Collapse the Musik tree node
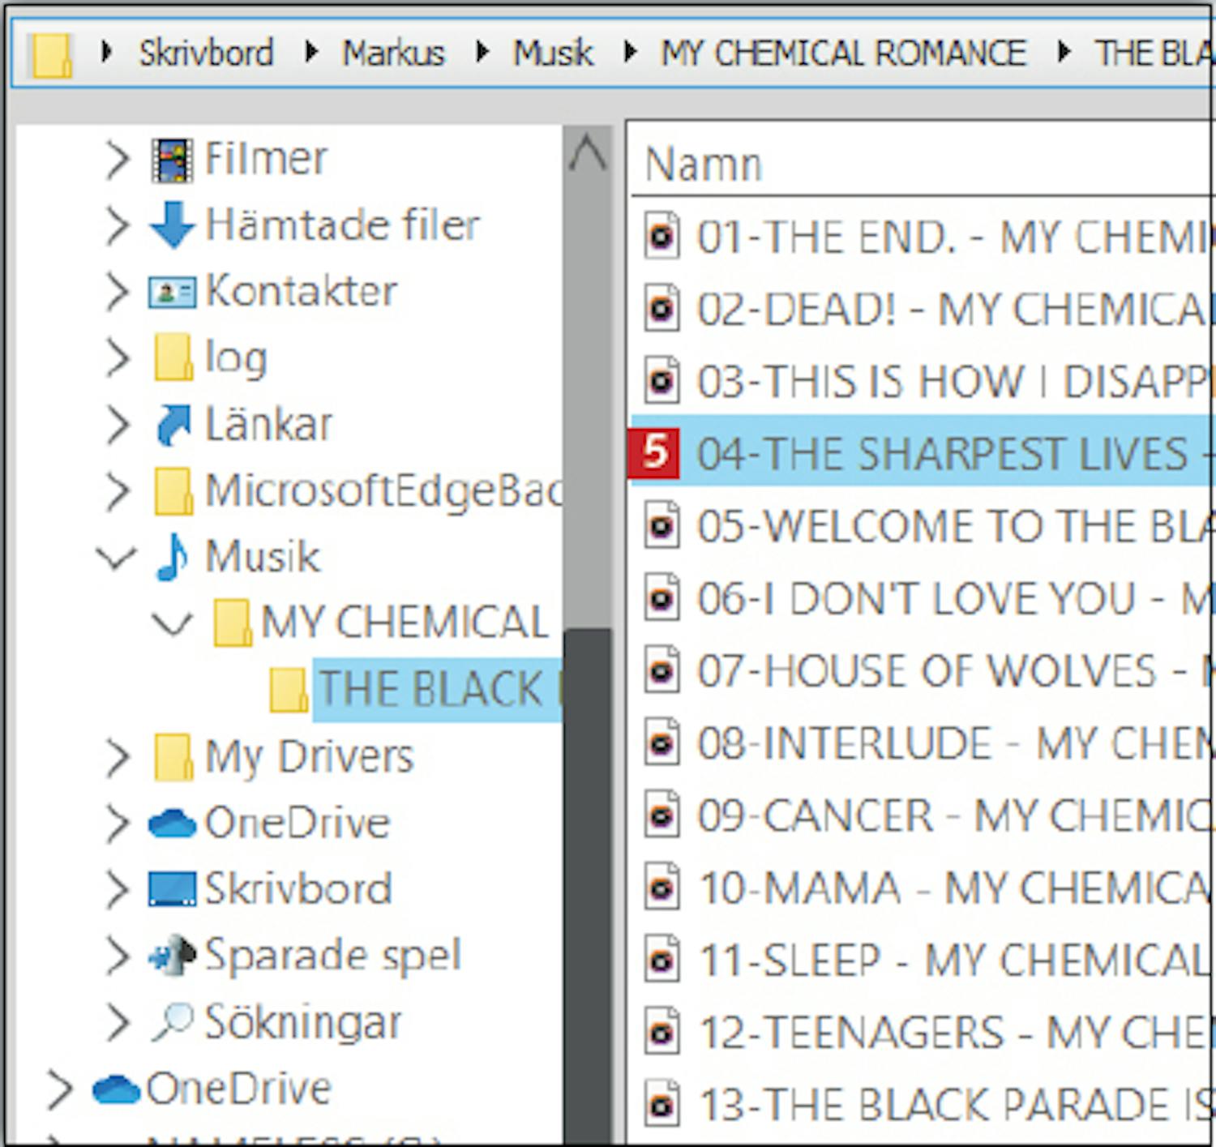This screenshot has height=1147, width=1216. click(117, 558)
